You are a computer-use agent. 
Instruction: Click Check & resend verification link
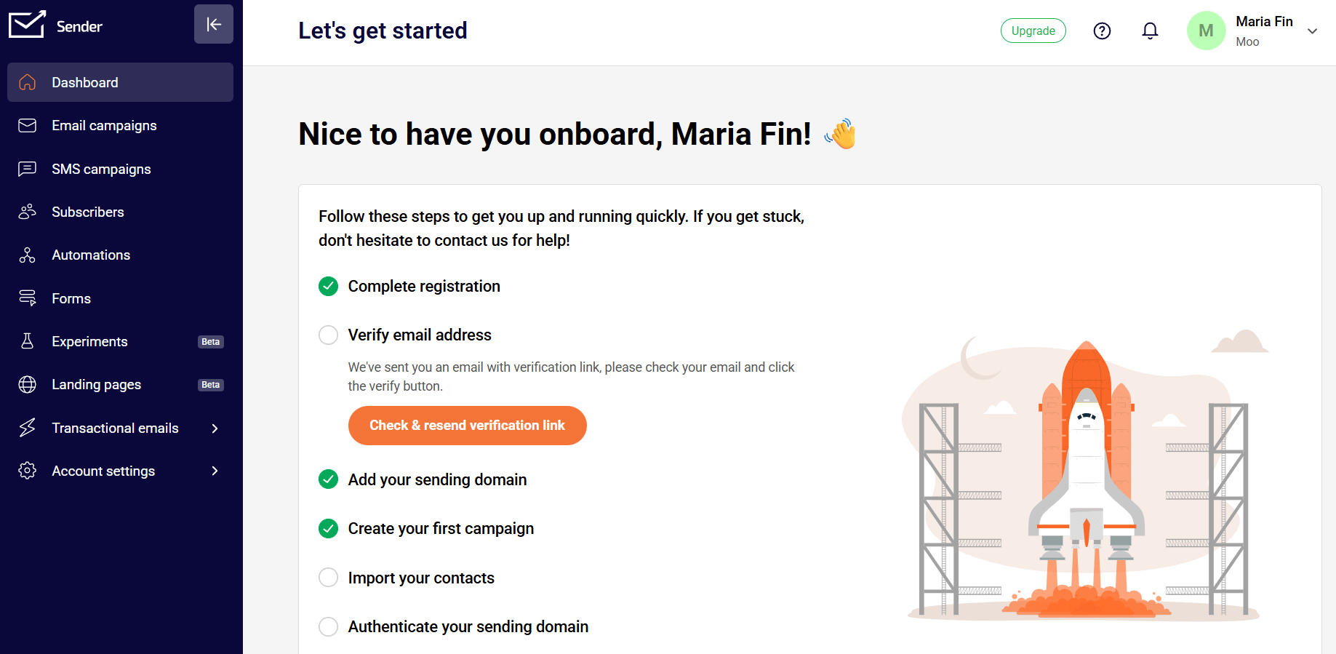[x=467, y=426]
